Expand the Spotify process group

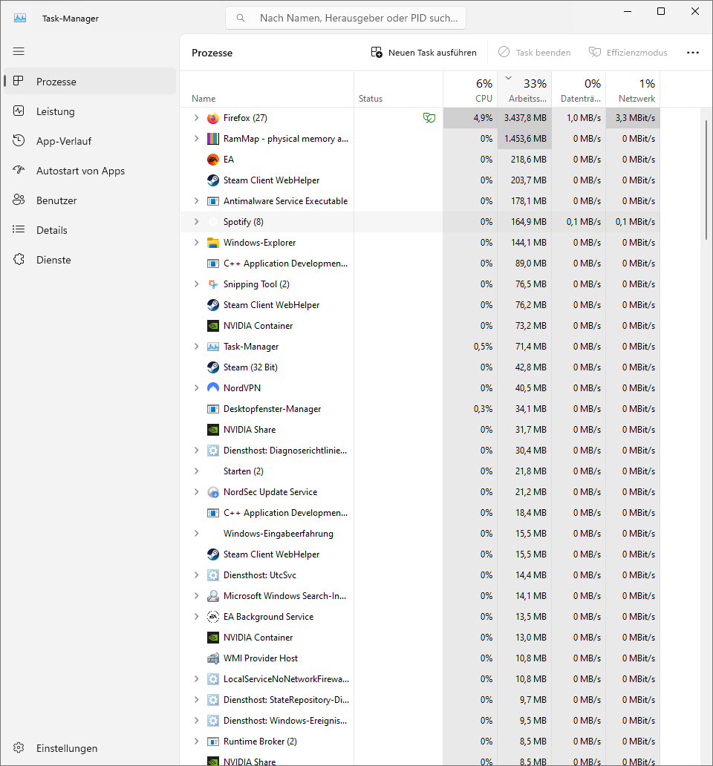click(196, 222)
